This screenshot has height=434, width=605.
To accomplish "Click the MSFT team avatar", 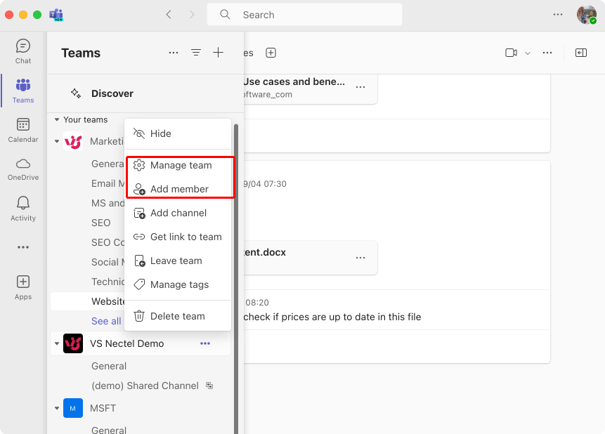I will point(73,408).
